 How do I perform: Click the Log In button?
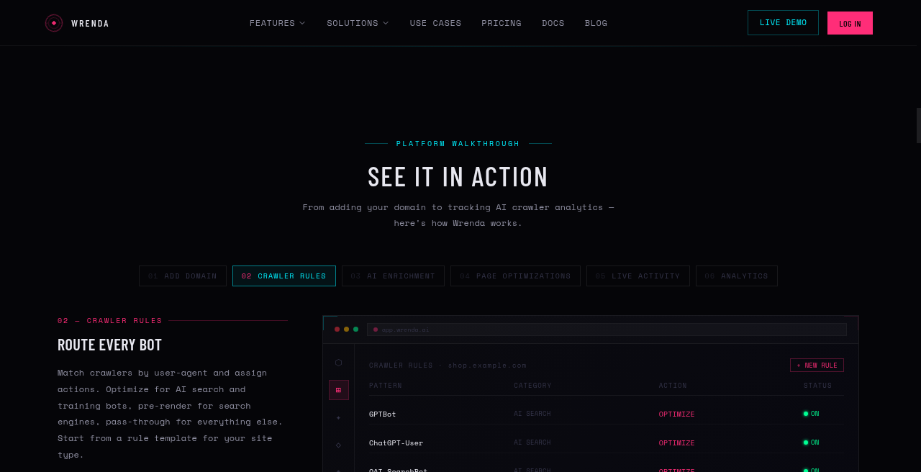pos(850,23)
